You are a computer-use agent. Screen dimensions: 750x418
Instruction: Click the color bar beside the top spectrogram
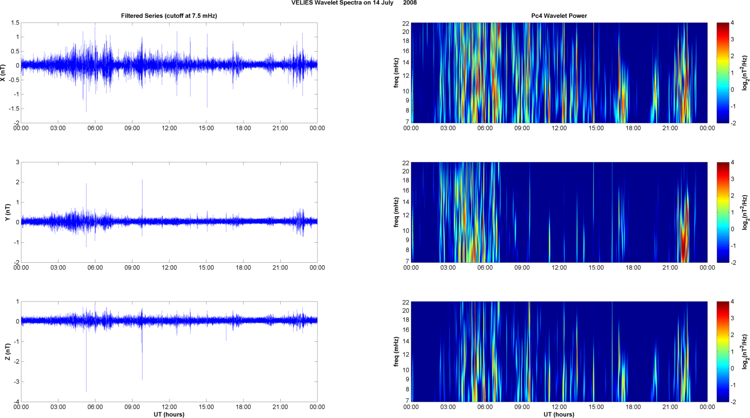tap(722, 73)
